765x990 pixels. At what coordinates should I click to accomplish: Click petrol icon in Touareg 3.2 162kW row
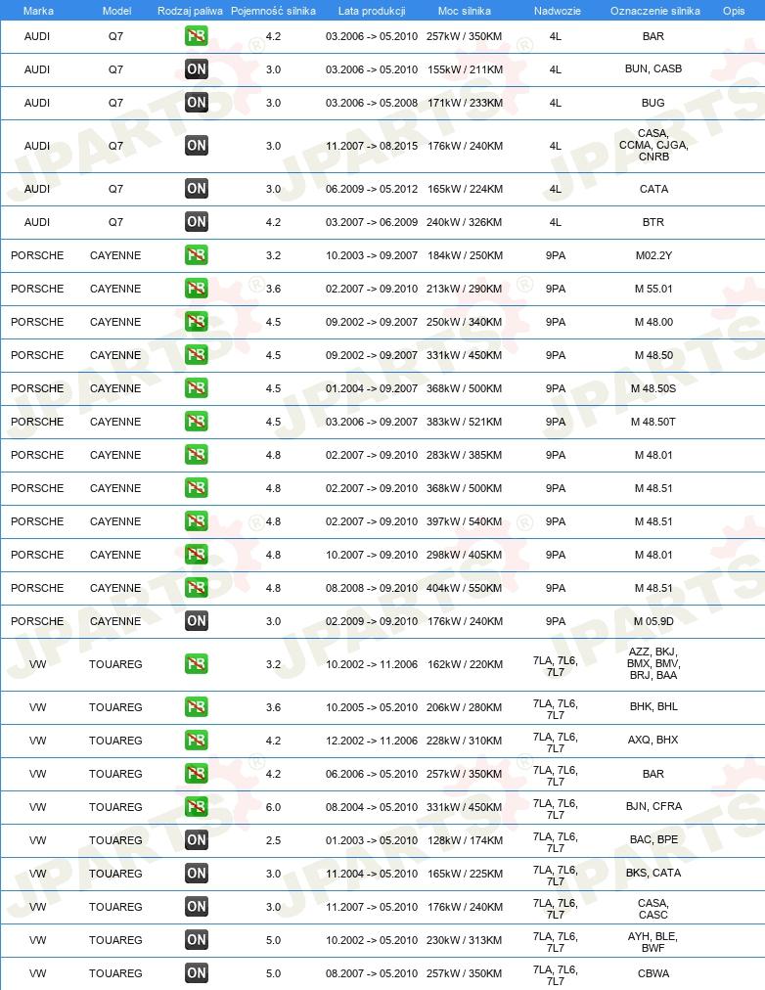(197, 663)
